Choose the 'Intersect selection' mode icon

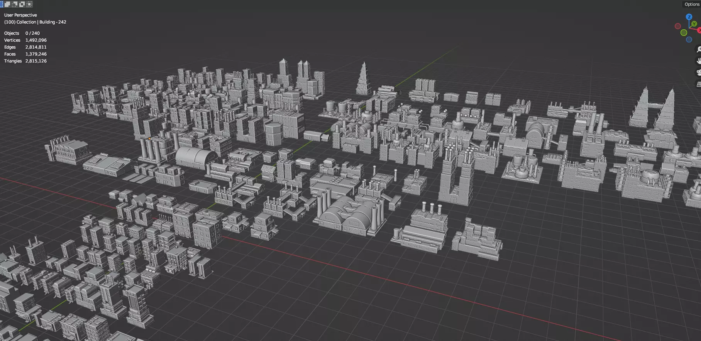coord(29,4)
